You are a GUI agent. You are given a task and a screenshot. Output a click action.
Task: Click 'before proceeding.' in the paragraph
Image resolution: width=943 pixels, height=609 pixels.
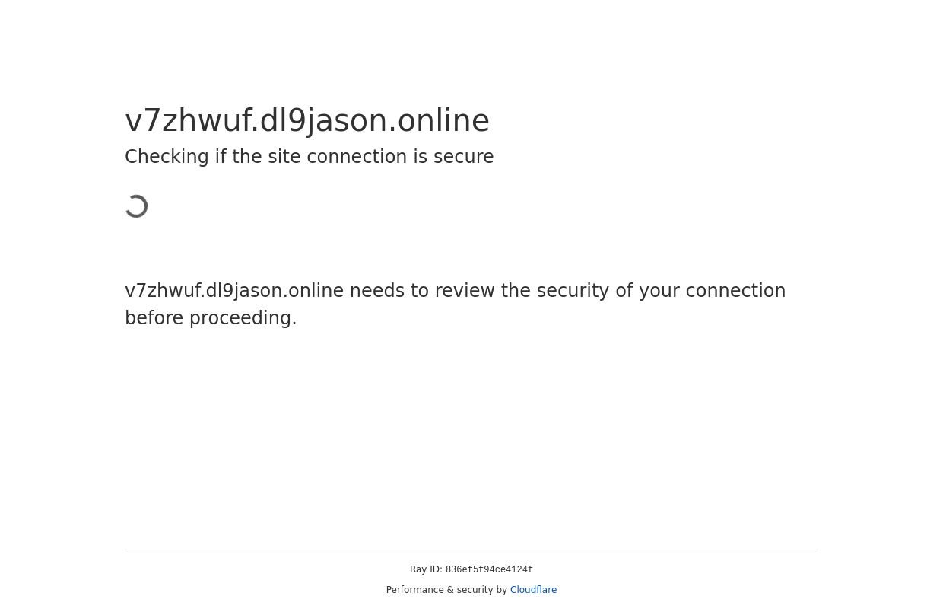tap(211, 318)
